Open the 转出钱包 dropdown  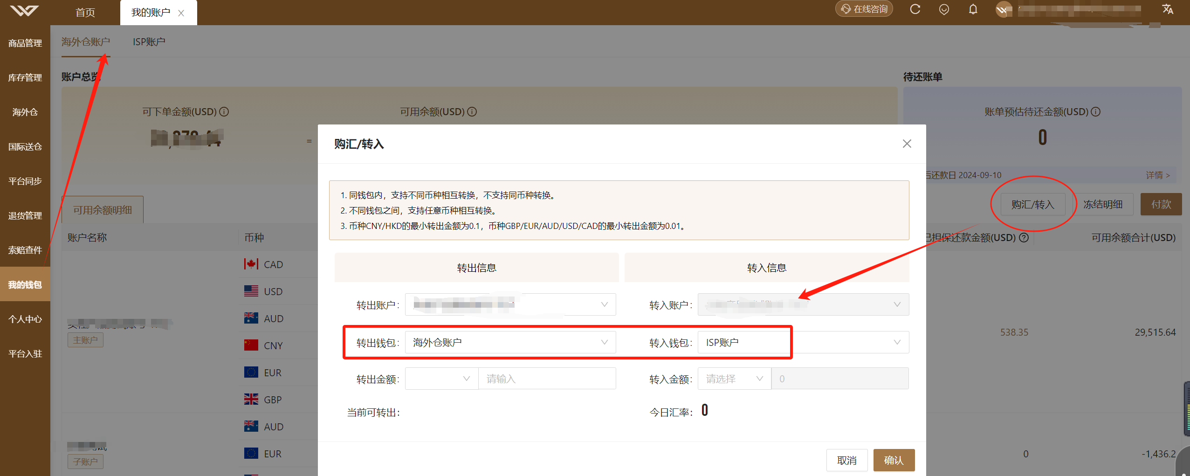click(510, 342)
